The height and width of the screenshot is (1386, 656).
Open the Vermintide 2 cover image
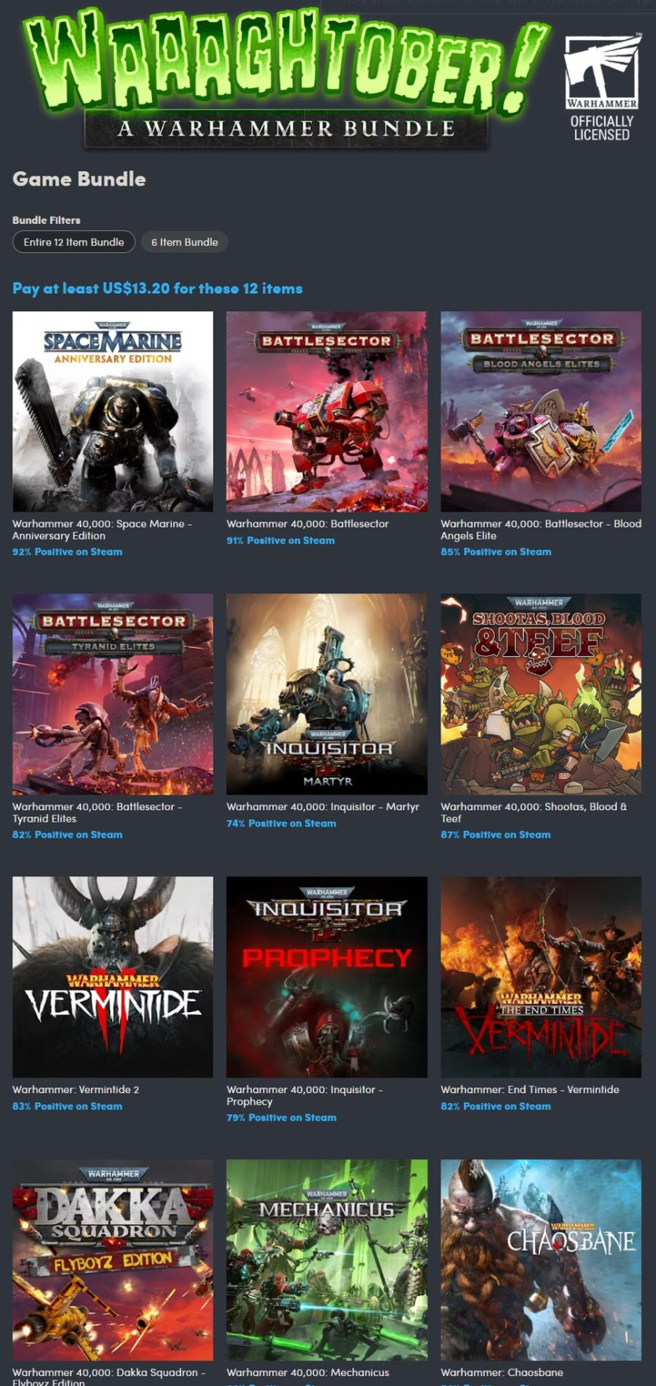click(x=112, y=977)
